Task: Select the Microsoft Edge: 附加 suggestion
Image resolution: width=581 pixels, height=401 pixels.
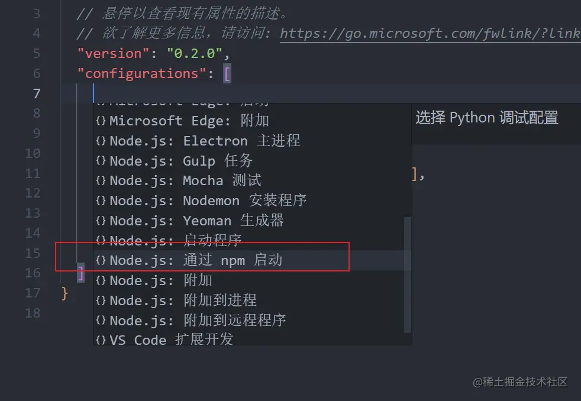Action: (252, 121)
